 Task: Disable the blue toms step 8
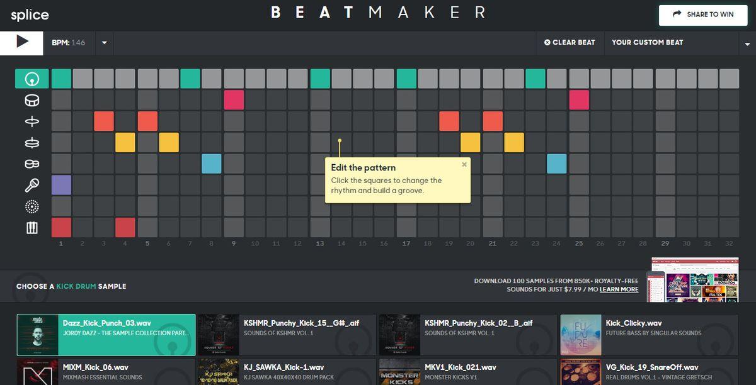212,164
